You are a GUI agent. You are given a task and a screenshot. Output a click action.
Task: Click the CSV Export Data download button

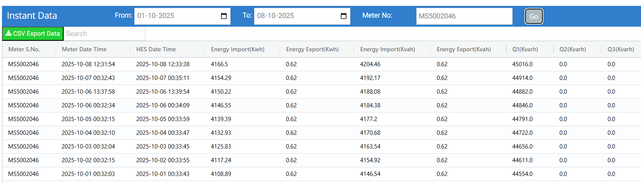click(33, 34)
